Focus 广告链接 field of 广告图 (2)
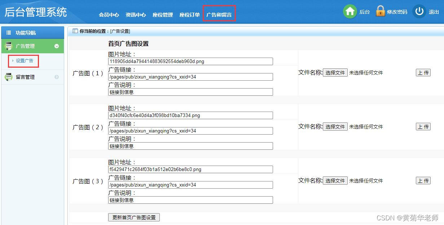 [x=190, y=131]
